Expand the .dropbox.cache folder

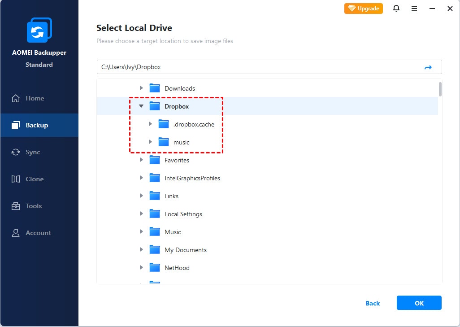pyautogui.click(x=150, y=124)
